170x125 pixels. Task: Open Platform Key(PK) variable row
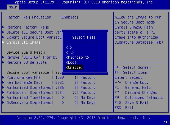pyautogui.click(x=51, y=77)
